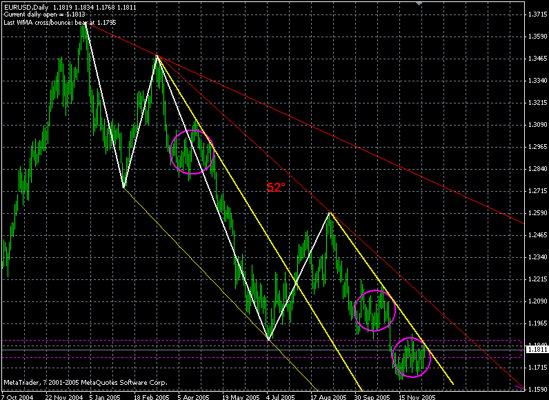This screenshot has height=400, width=549.
Task: Click price level 1.2840 on the axis
Action: tap(537, 169)
